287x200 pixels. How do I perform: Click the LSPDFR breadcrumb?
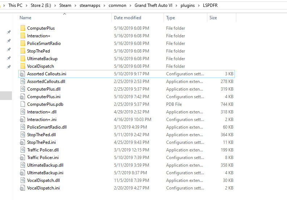210,5
